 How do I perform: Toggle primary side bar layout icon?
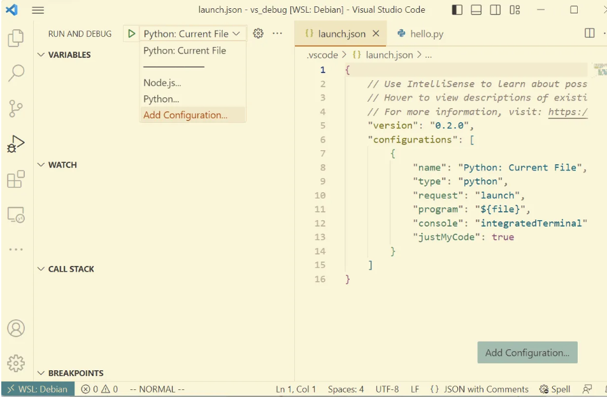tap(457, 10)
